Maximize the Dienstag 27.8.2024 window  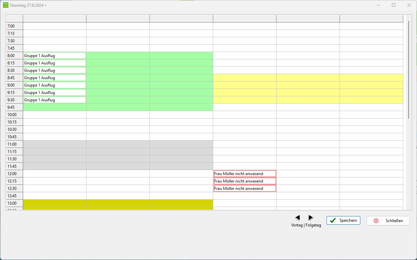(394, 5)
